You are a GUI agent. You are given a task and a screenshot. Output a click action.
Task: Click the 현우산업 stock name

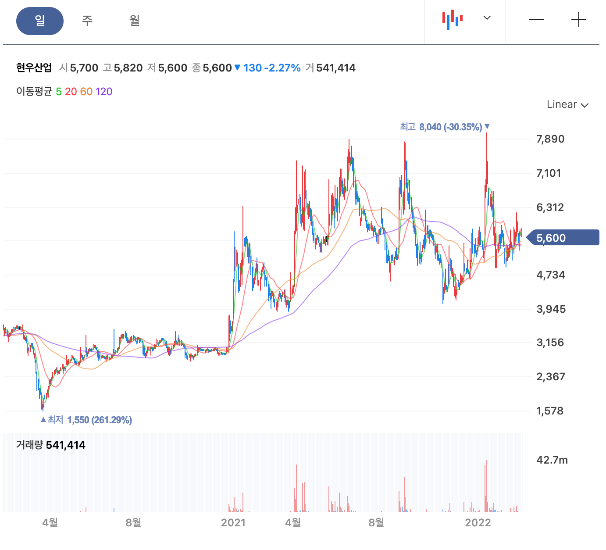pyautogui.click(x=34, y=68)
